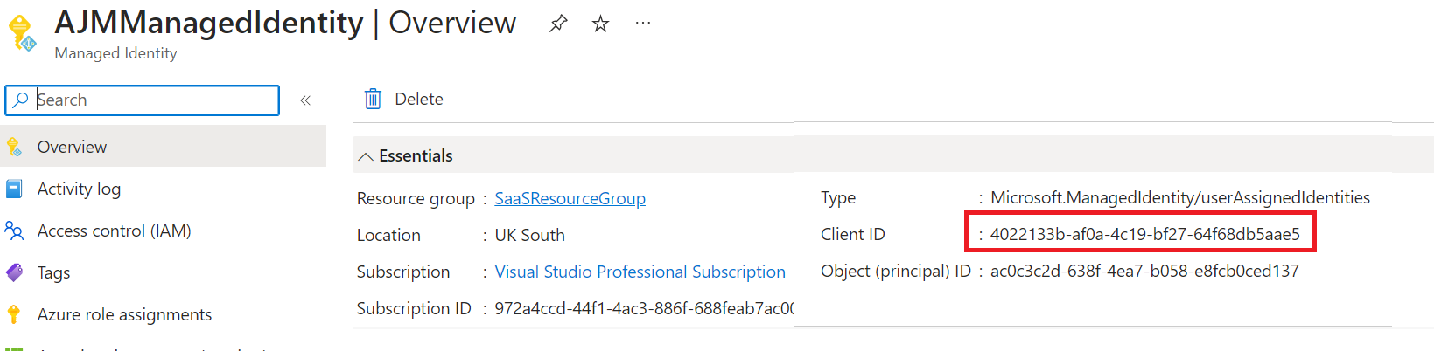Click the pin to dashboard icon

[x=558, y=24]
